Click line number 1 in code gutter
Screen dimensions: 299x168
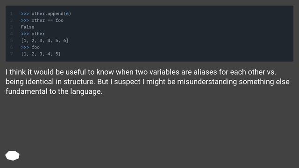12,14
